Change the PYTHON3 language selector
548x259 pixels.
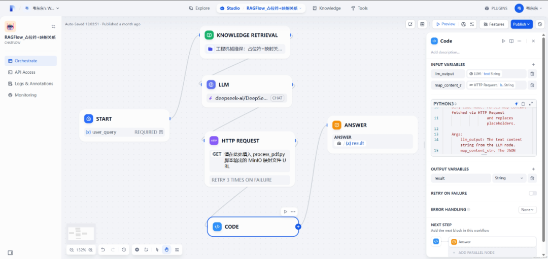[x=444, y=104]
